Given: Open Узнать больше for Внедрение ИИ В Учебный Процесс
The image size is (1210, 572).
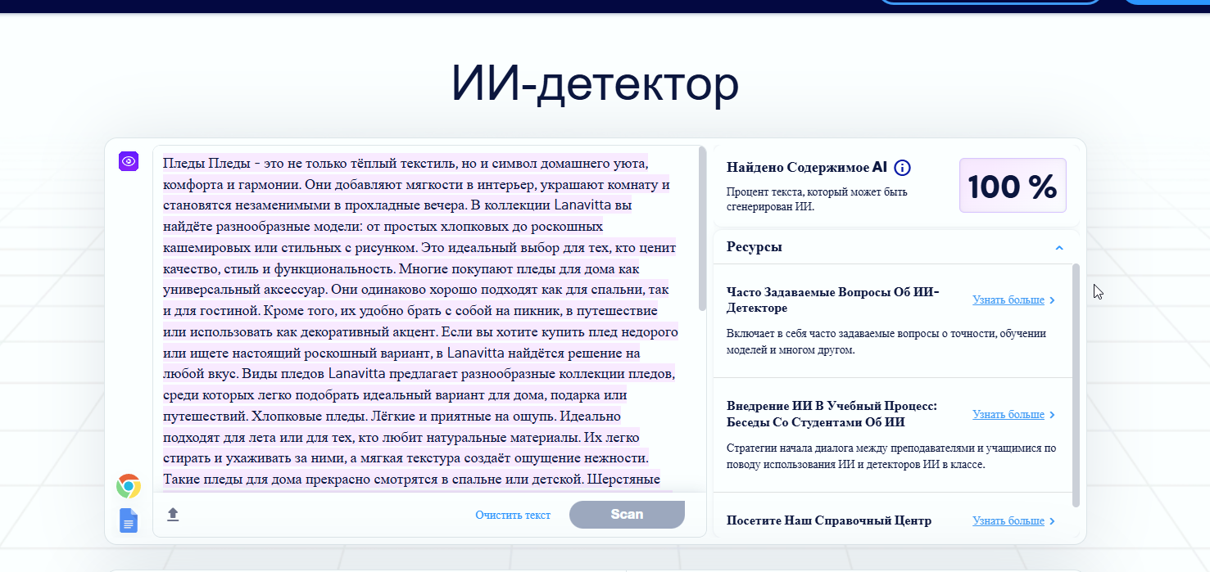Looking at the screenshot, I should [x=1008, y=415].
